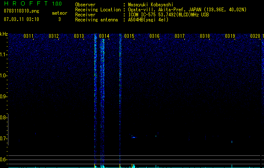Click the 0317 time marker
This screenshot has height=168, width=264.
tap(180, 36)
